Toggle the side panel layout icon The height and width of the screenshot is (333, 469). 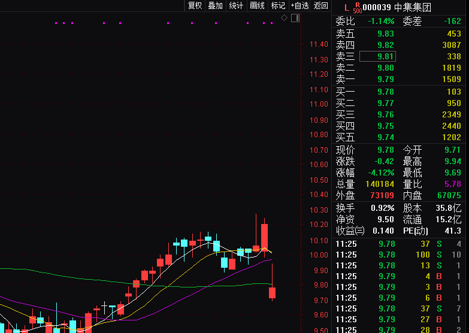pos(295,18)
